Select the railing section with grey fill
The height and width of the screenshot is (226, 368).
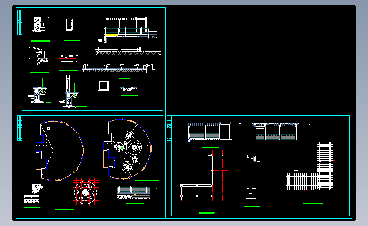pyautogui.click(x=134, y=193)
